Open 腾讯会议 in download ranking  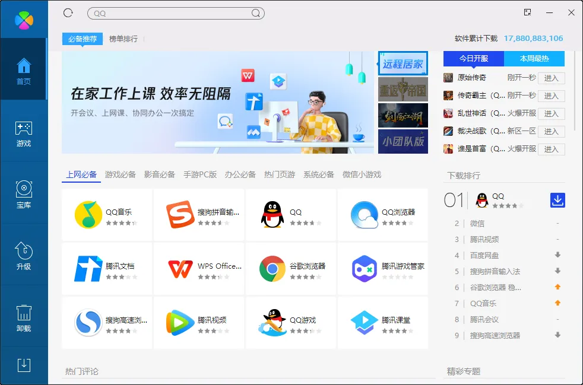pyautogui.click(x=484, y=319)
